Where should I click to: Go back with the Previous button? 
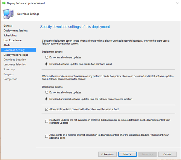(x=107, y=154)
